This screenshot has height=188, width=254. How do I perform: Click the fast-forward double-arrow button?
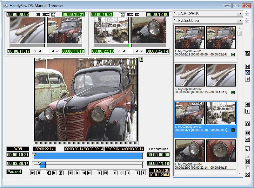click(x=90, y=173)
